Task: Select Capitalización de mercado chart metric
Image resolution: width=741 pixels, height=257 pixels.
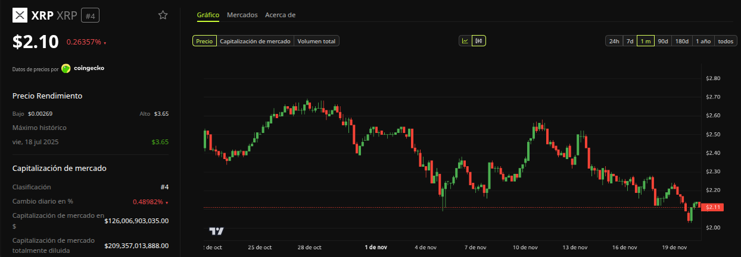Action: pos(255,42)
